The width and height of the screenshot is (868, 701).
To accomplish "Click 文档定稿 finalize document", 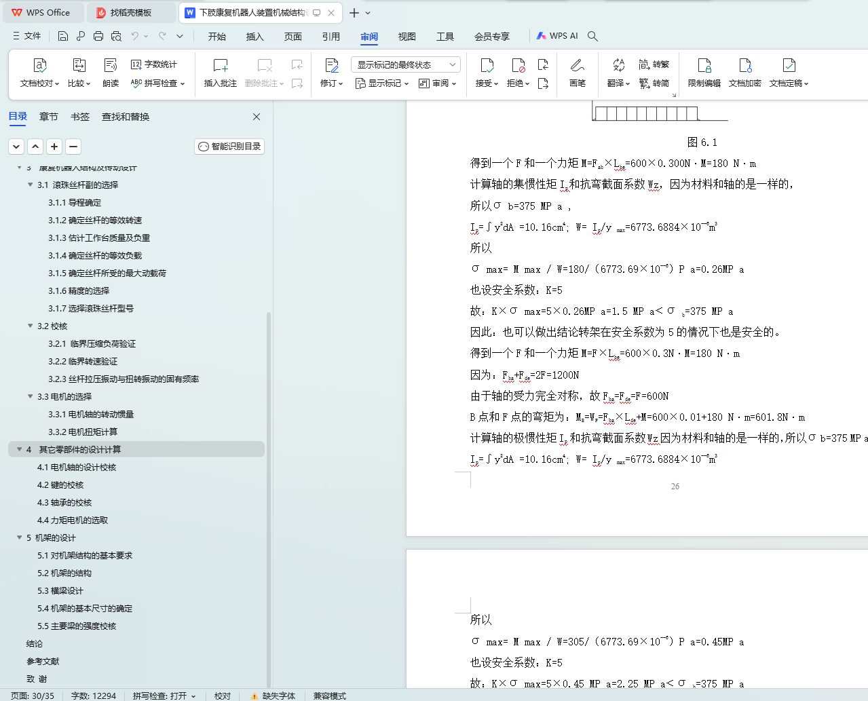I will [x=789, y=73].
